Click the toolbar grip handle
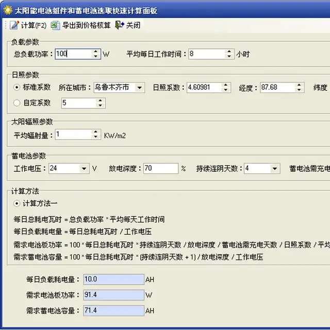Image resolution: width=330 pixels, height=330 pixels. (6, 25)
